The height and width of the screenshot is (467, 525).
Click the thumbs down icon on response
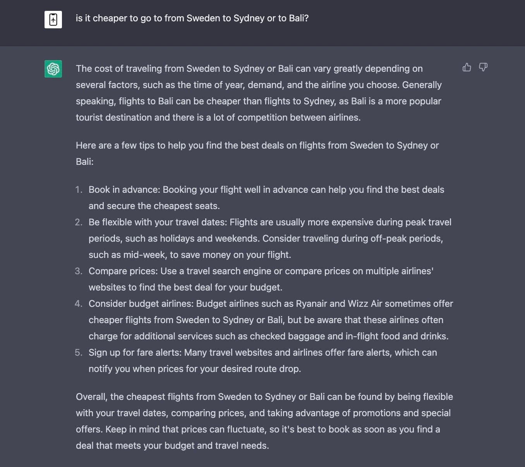pyautogui.click(x=483, y=67)
